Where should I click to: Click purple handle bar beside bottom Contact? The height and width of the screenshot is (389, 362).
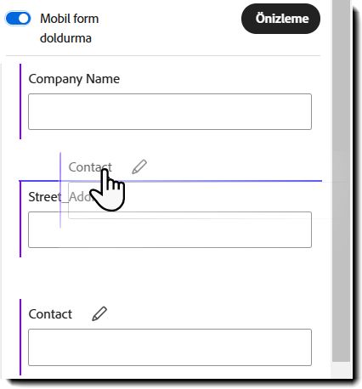(20, 337)
